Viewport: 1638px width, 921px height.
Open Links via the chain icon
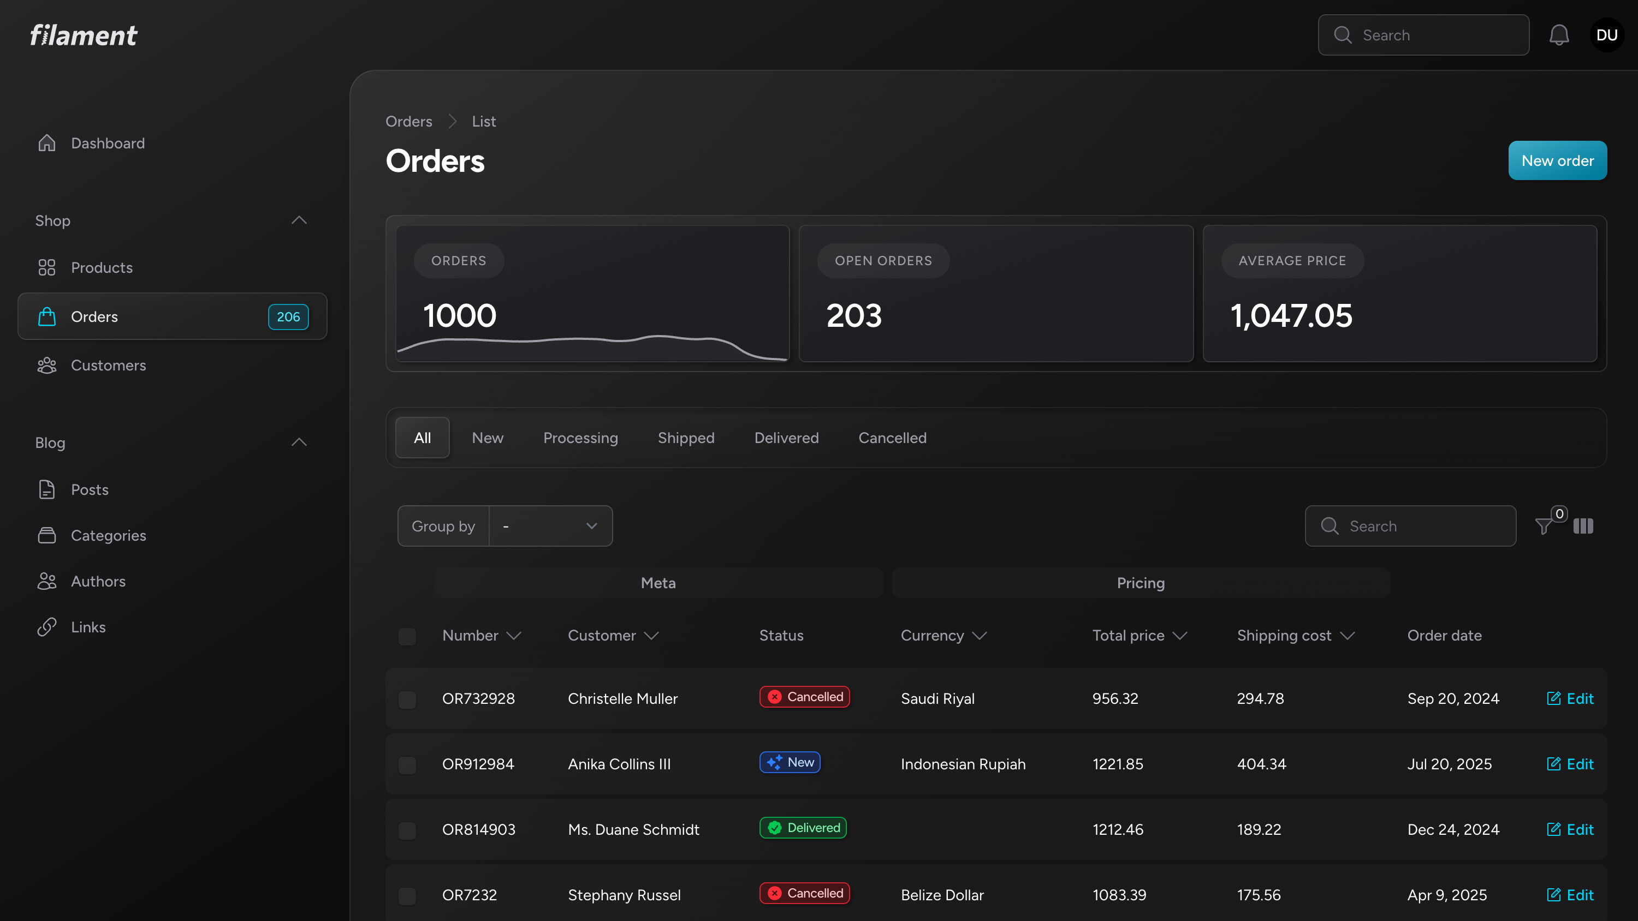[47, 627]
